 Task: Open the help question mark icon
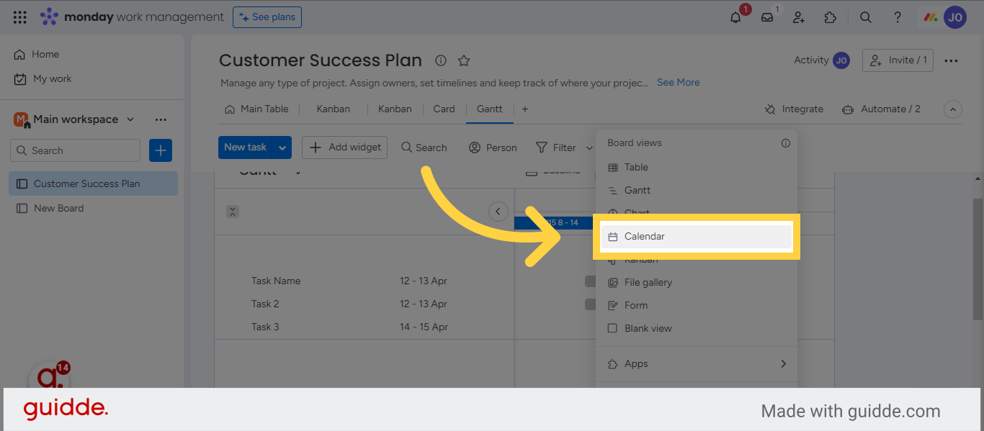tap(898, 17)
